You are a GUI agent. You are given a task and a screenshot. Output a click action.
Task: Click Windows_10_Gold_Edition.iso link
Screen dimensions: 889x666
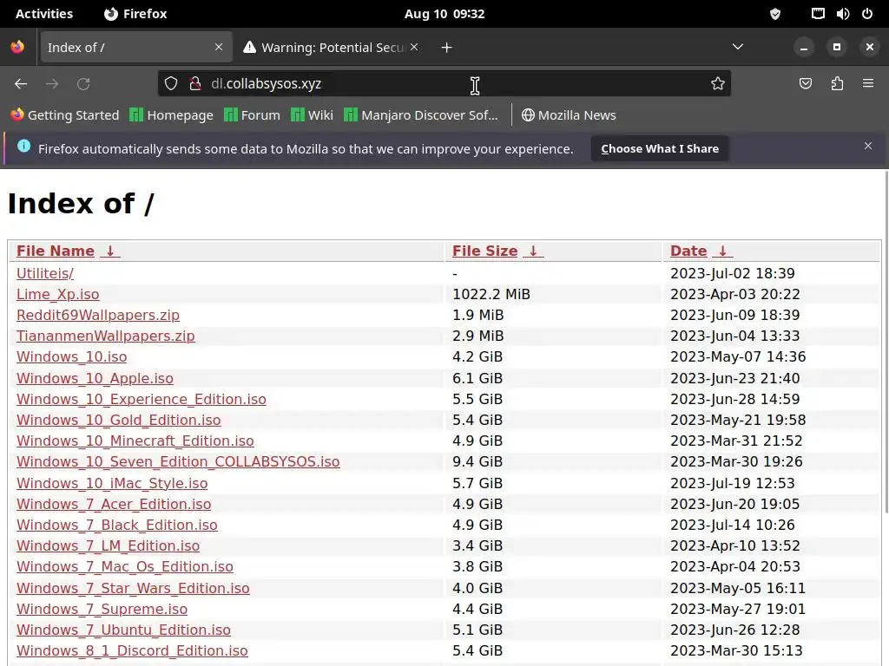click(x=118, y=421)
